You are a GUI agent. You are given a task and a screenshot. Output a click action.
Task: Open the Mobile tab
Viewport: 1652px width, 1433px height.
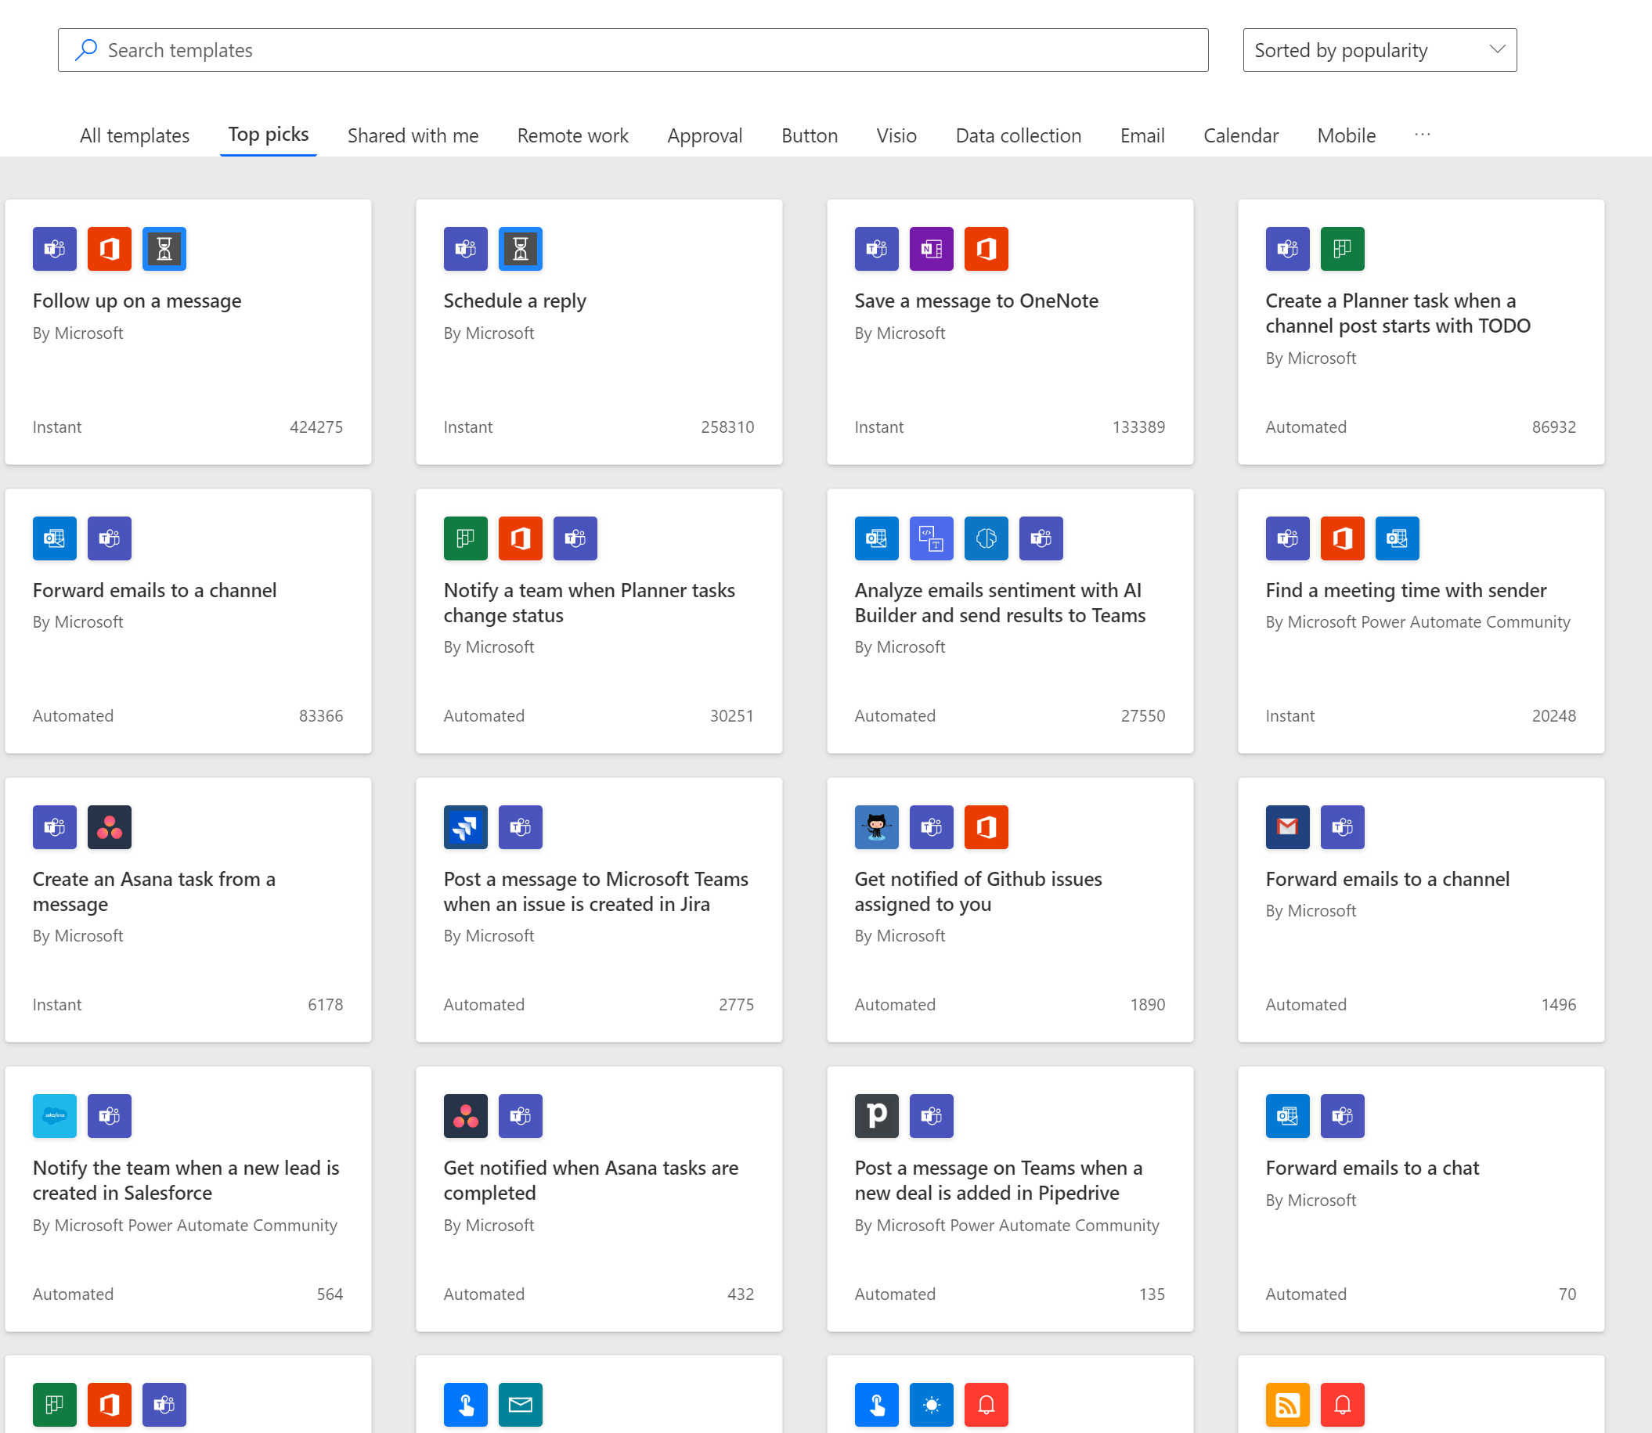(1346, 135)
